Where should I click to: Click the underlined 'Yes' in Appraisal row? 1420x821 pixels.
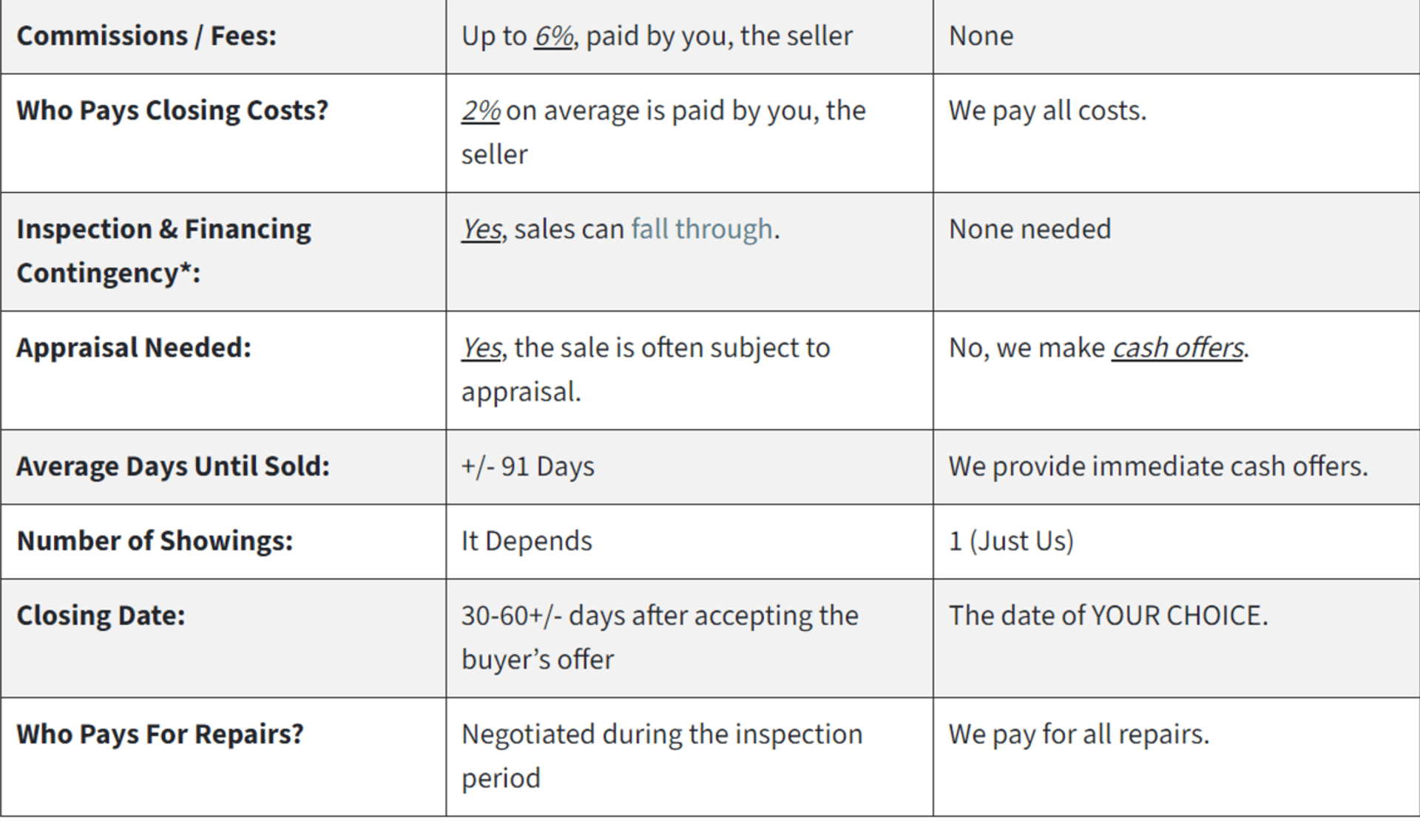pyautogui.click(x=481, y=347)
